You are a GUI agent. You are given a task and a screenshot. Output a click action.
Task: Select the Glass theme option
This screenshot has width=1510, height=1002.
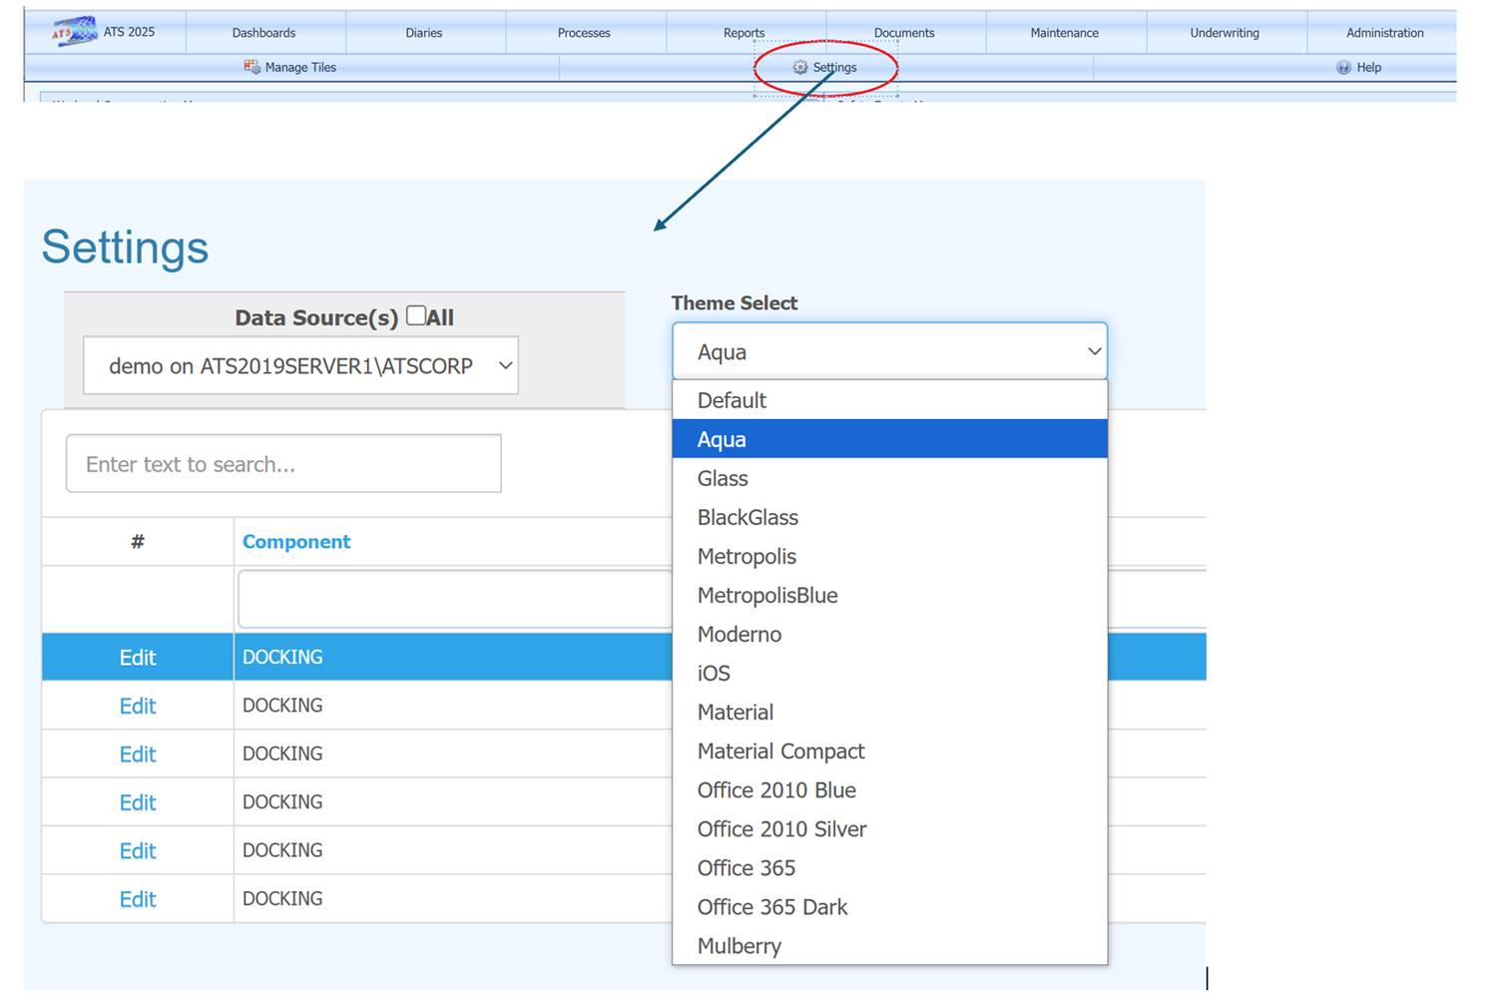pos(722,478)
